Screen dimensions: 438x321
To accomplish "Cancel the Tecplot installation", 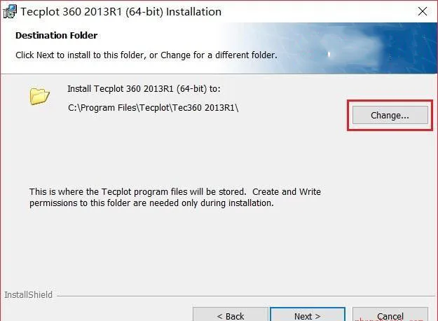I will click(x=390, y=315).
